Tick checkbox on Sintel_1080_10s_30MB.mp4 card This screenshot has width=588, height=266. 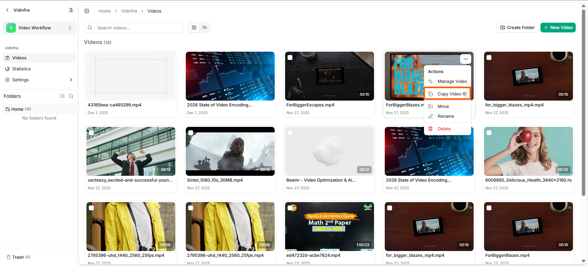point(191,133)
